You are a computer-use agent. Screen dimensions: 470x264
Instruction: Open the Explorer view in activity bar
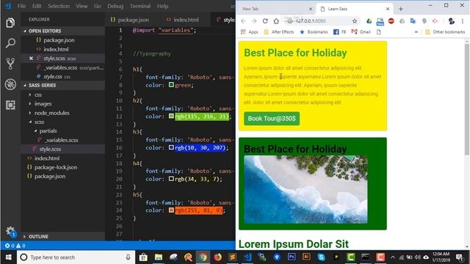pos(10,23)
